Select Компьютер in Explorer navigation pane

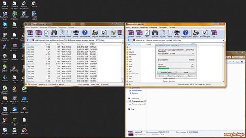coord(133,99)
